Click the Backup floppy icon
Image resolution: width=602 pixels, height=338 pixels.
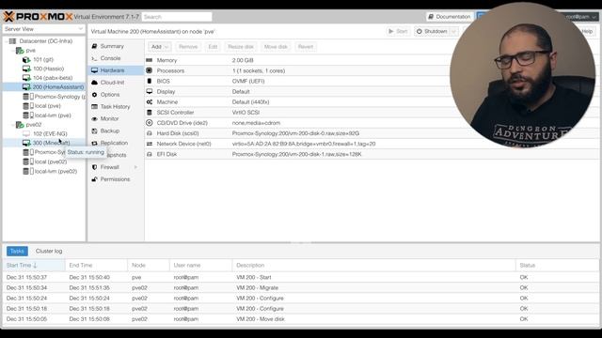pos(94,131)
